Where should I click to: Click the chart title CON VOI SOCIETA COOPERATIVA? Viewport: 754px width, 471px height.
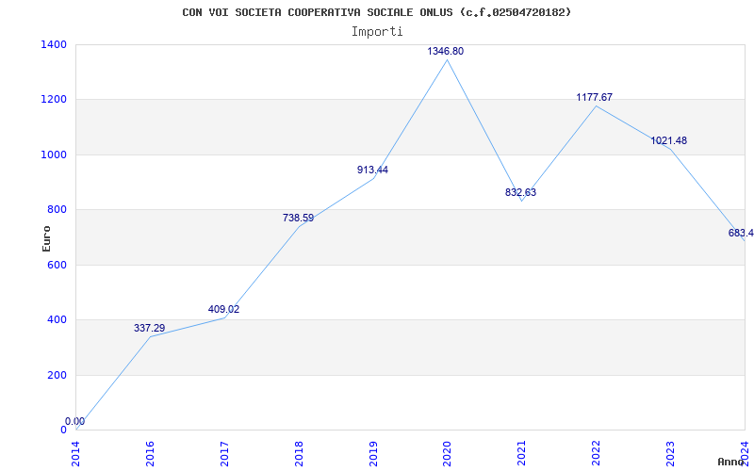click(x=376, y=12)
